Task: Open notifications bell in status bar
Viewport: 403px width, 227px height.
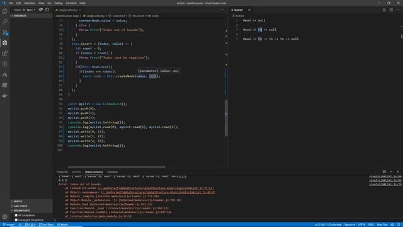Action: [x=399, y=224]
